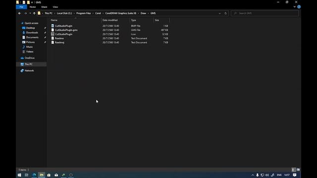The width and height of the screenshot is (317, 178).
Task: Open the Action Center notifications
Action: 295,175
